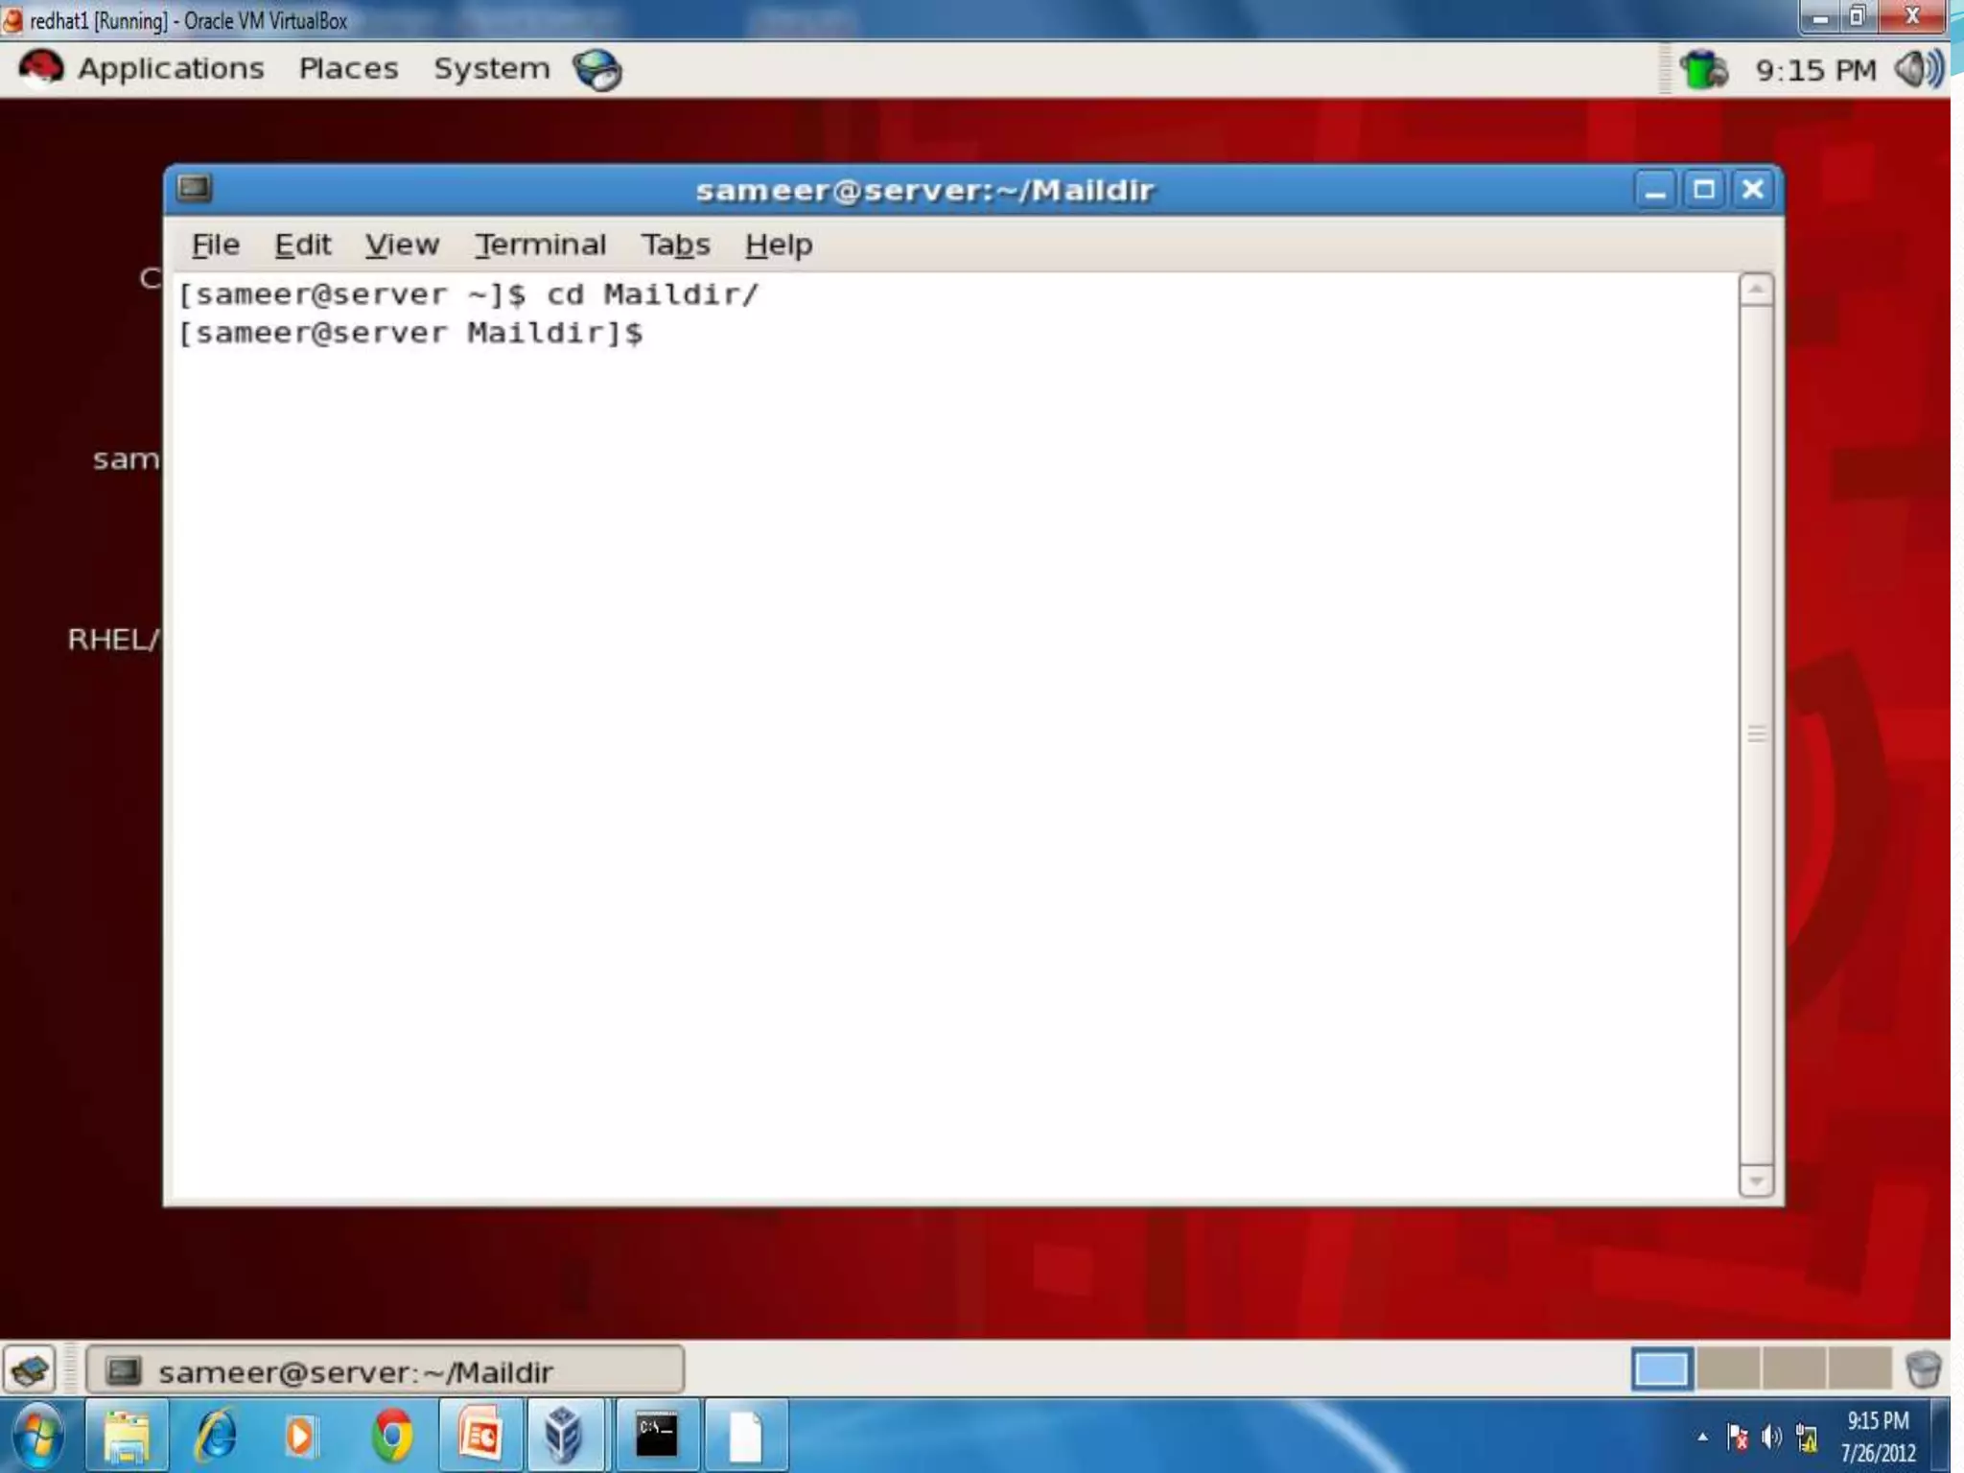Open Google Chrome from the Windows taskbar
This screenshot has width=1964, height=1473.
coord(392,1436)
